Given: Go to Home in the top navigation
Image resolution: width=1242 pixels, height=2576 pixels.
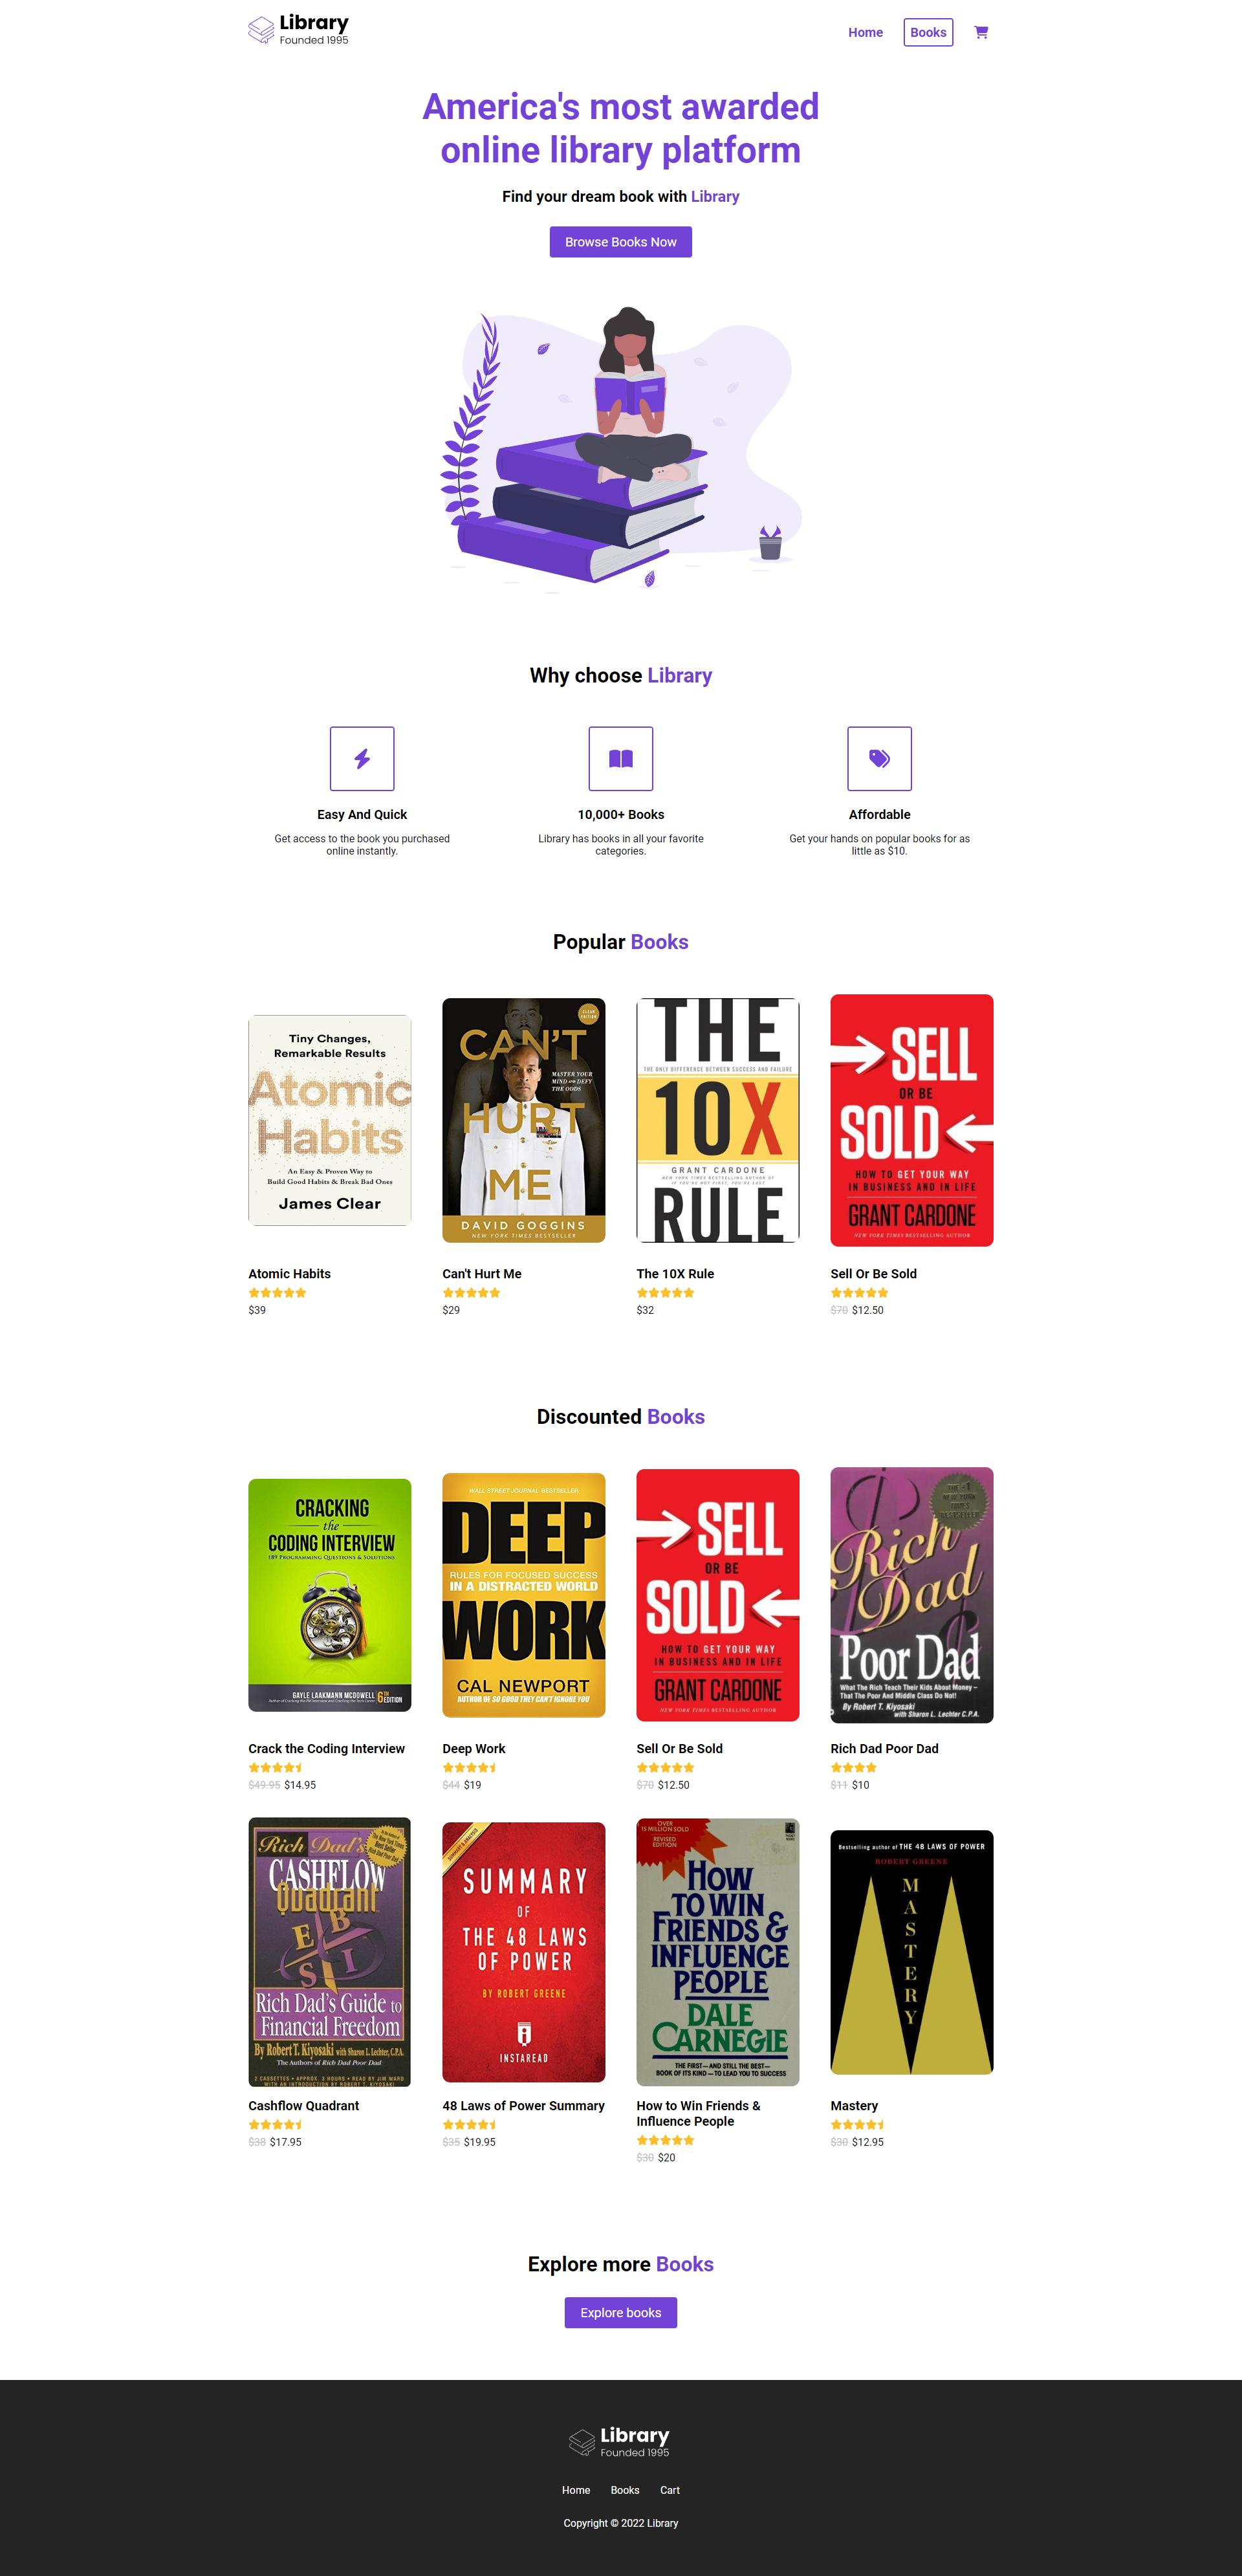Looking at the screenshot, I should click(865, 32).
